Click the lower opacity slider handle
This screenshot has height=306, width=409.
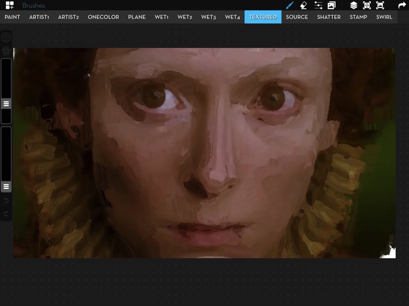click(x=6, y=186)
